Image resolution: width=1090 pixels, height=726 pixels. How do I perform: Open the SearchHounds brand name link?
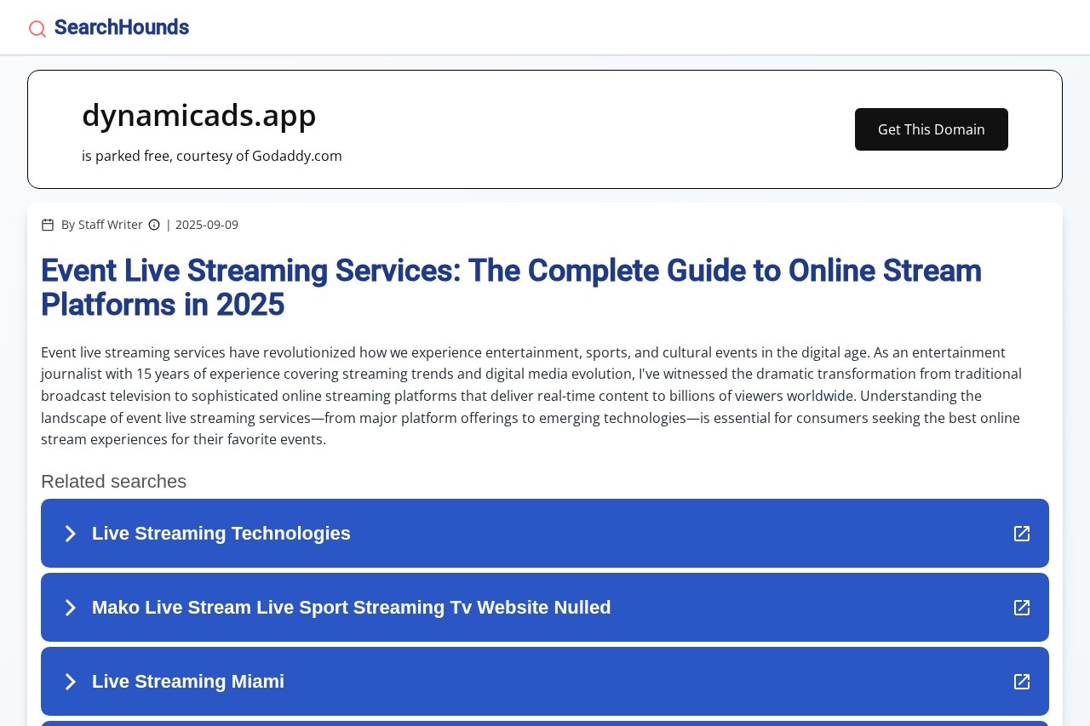tap(121, 27)
